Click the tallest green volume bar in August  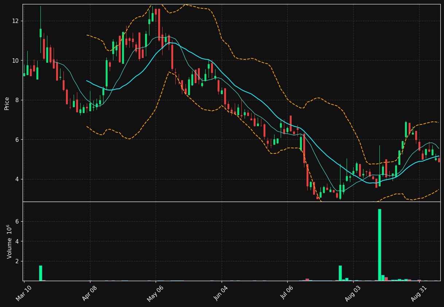point(379,245)
